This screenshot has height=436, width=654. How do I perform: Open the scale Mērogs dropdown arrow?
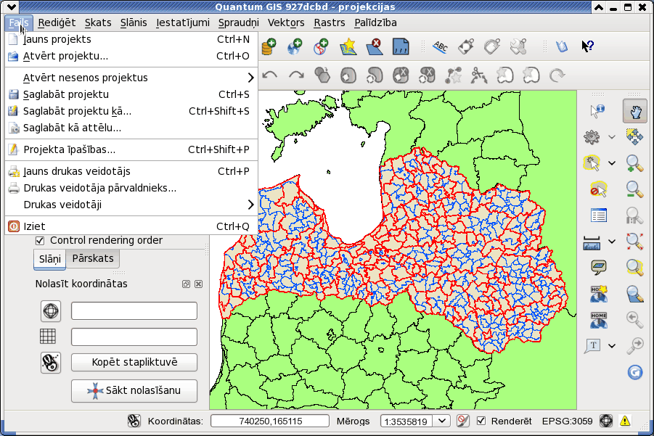442,421
